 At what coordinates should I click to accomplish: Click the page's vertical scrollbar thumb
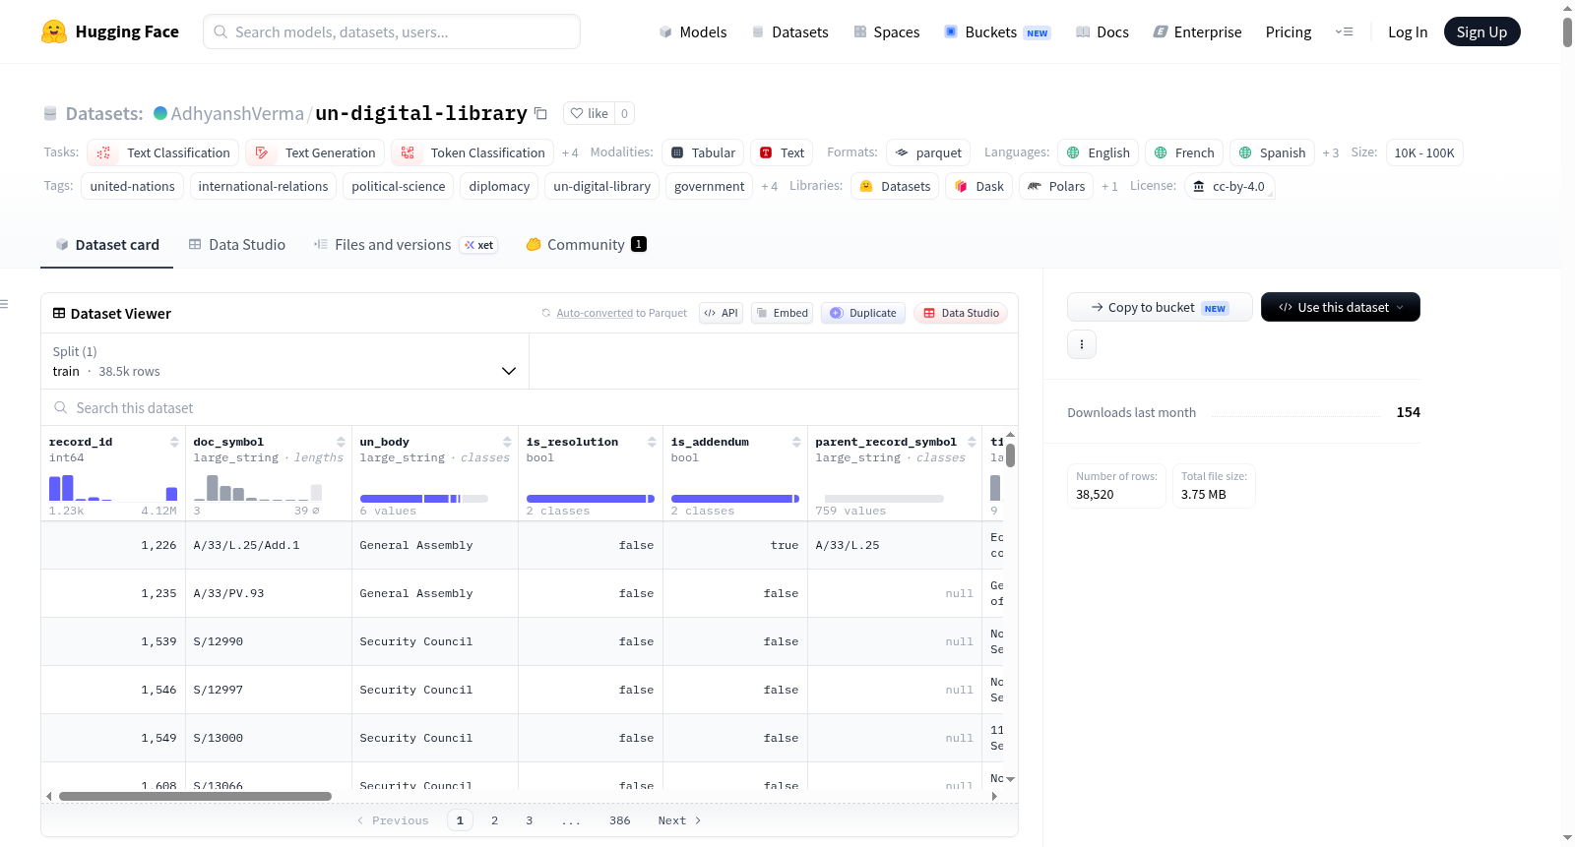click(1567, 32)
